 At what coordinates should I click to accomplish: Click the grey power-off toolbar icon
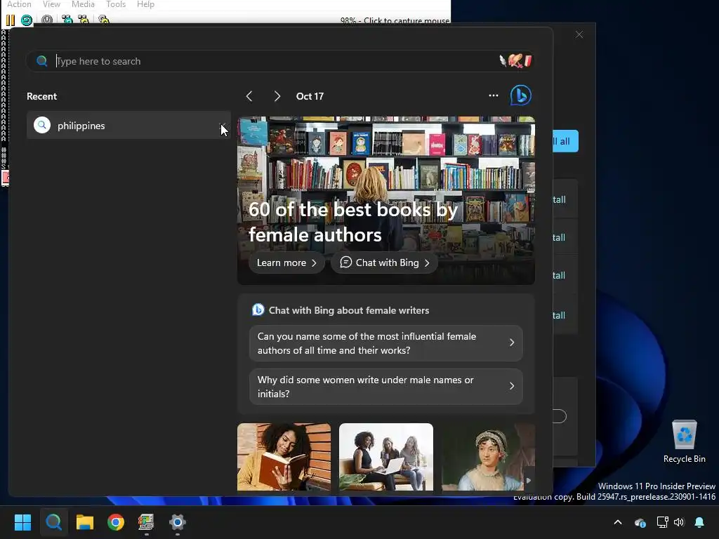tap(47, 20)
